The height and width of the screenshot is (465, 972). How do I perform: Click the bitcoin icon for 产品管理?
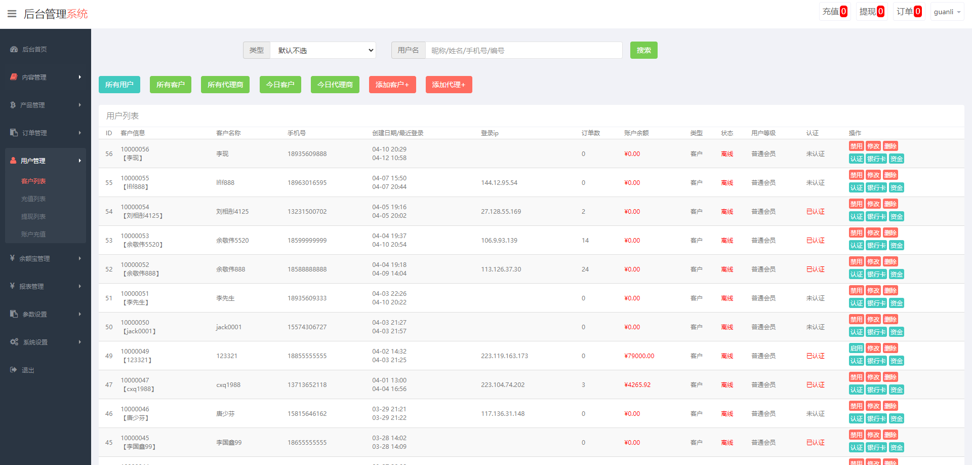(x=13, y=105)
